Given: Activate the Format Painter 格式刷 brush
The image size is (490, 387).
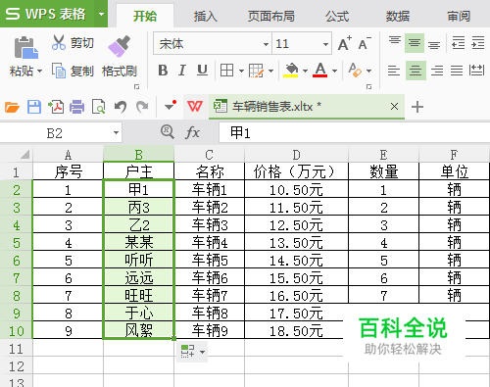Looking at the screenshot, I should (120, 56).
